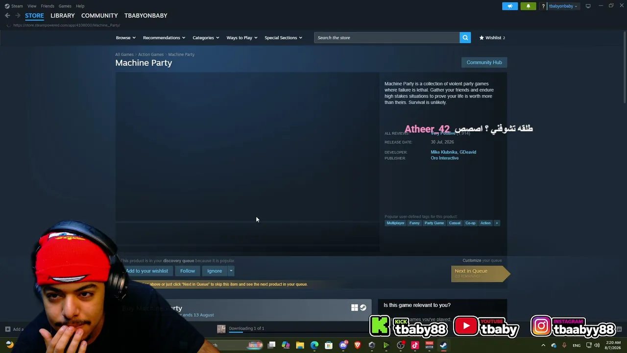Open the arrow dropdown beside Ignore
The height and width of the screenshot is (353, 627).
231,271
